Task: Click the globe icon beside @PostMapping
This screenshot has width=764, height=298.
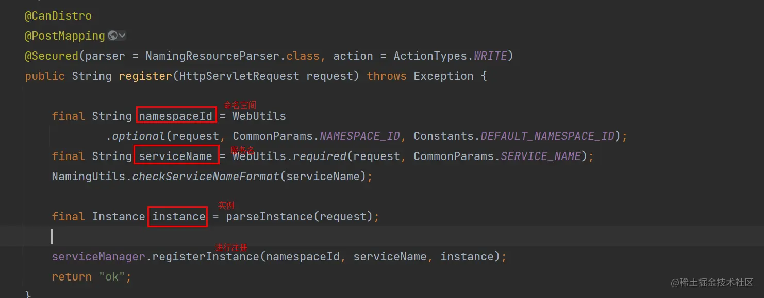Action: (x=113, y=36)
